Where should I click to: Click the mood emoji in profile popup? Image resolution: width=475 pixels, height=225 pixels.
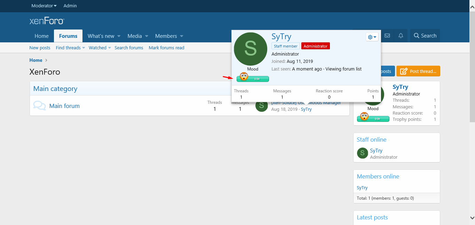pyautogui.click(x=244, y=77)
